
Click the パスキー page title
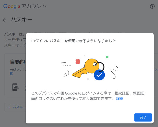(21, 19)
